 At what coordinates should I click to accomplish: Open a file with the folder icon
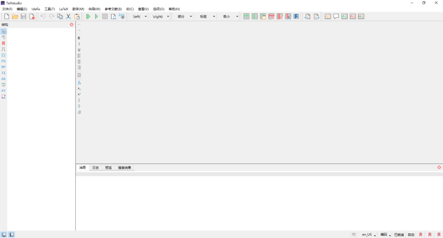15,16
